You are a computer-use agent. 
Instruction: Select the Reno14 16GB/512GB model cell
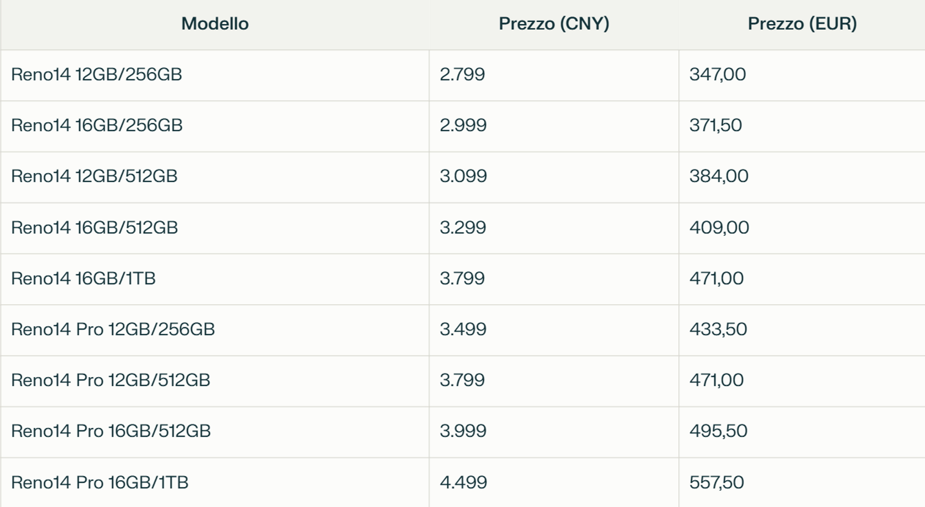pos(215,228)
